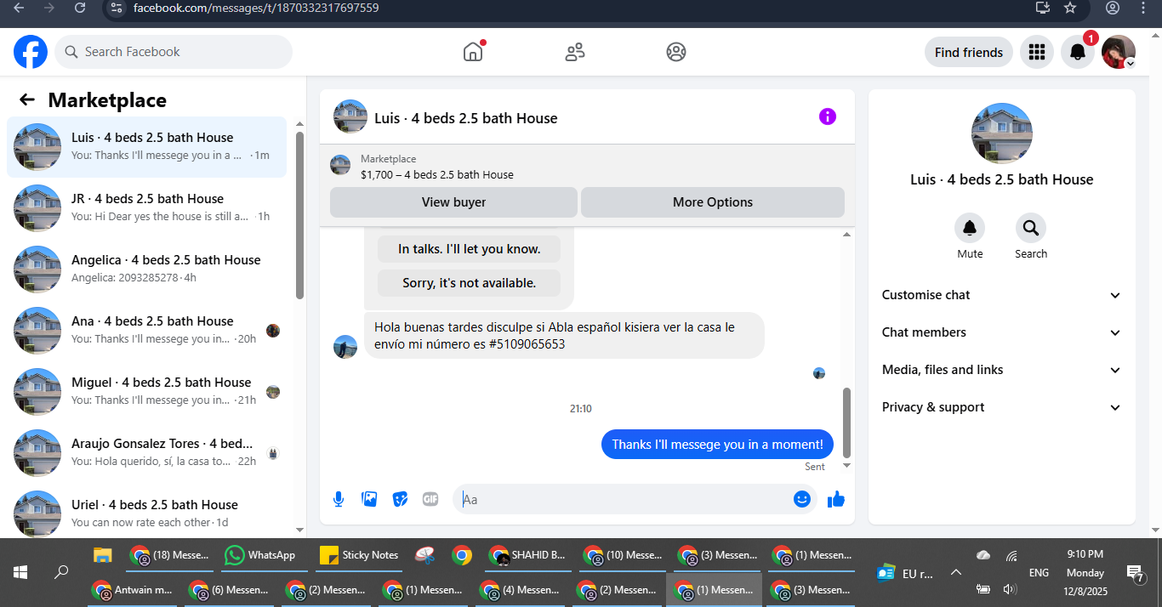Click the ENG language indicator
The height and width of the screenshot is (607, 1162).
coord(1039,573)
